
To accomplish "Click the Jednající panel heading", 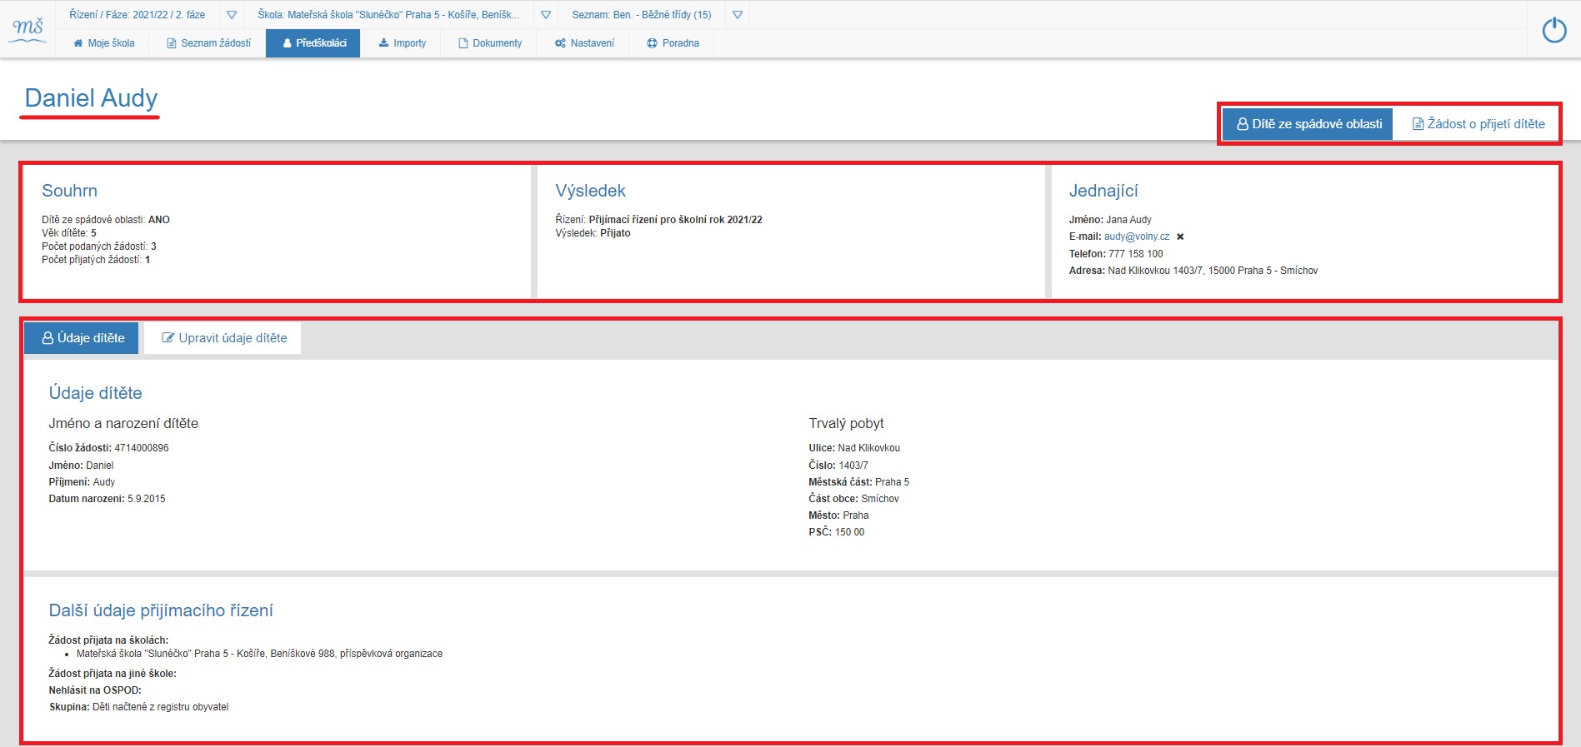I will click(1103, 191).
